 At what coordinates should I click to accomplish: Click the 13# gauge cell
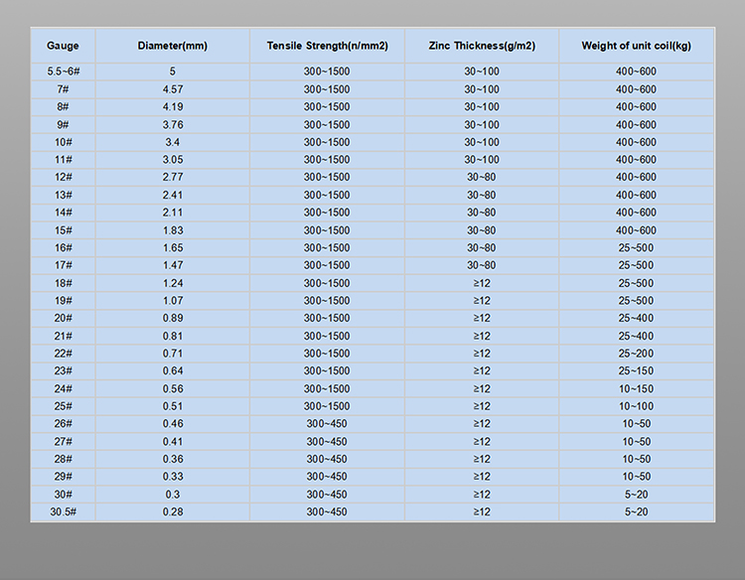(x=63, y=195)
